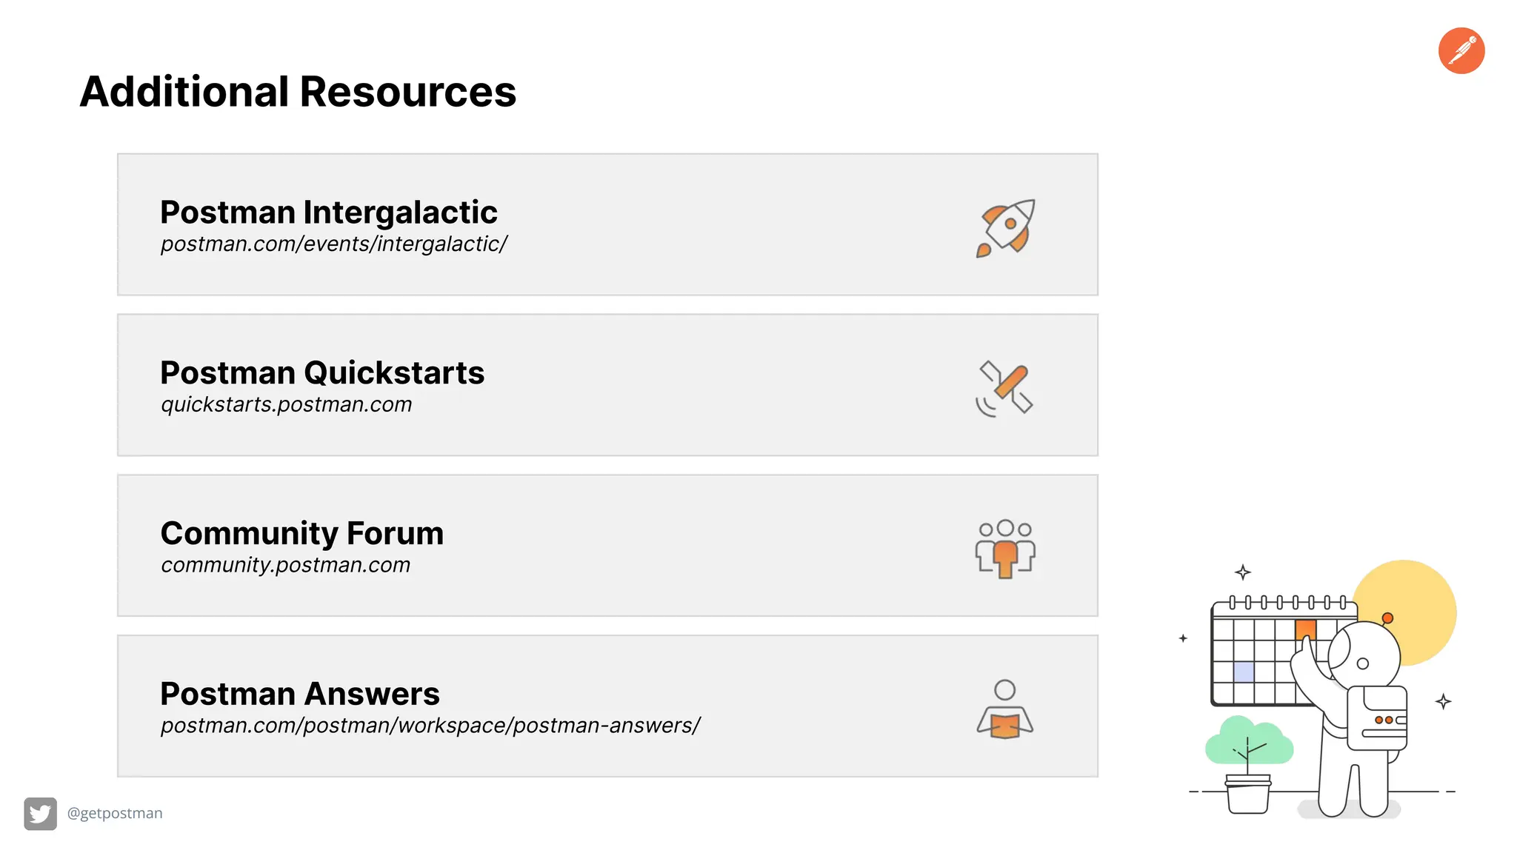Open the quickstarts.postman.com link
Viewport: 1517px width, 853px height.
click(x=286, y=404)
